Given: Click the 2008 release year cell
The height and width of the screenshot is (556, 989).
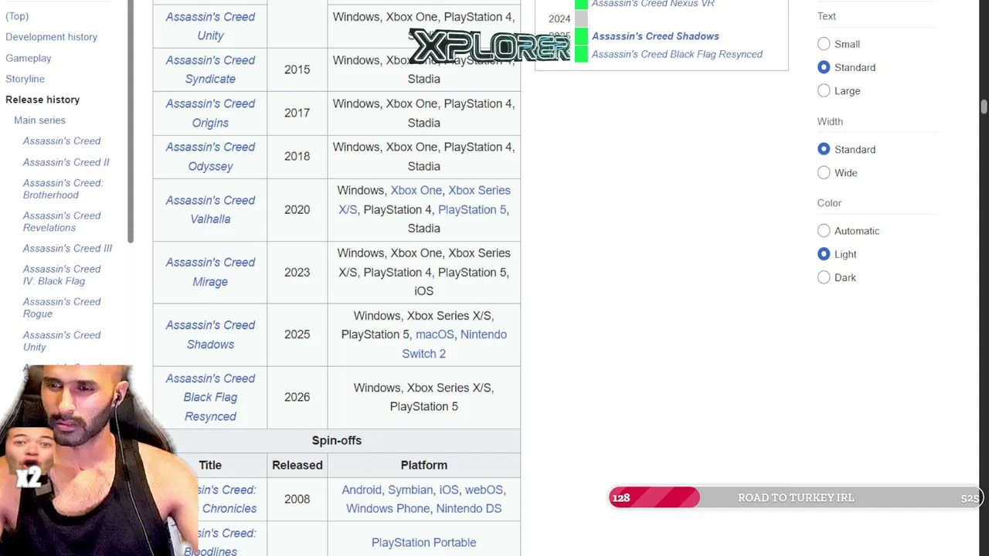Looking at the screenshot, I should click(x=297, y=499).
